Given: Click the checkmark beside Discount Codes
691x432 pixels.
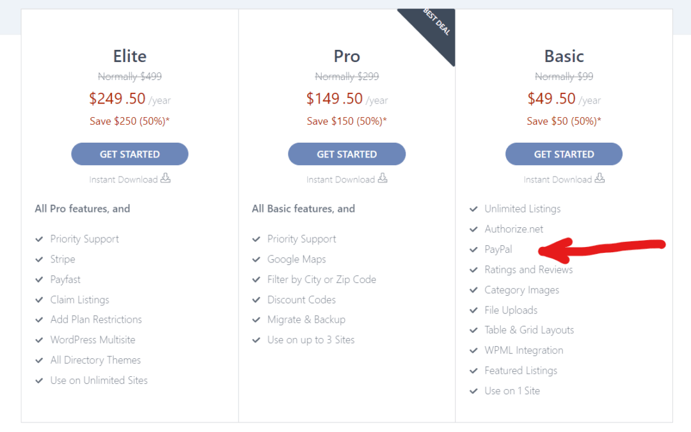Looking at the screenshot, I should point(257,300).
